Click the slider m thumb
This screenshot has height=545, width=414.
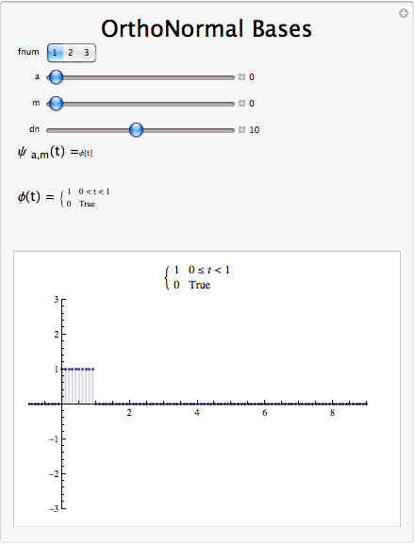point(56,103)
